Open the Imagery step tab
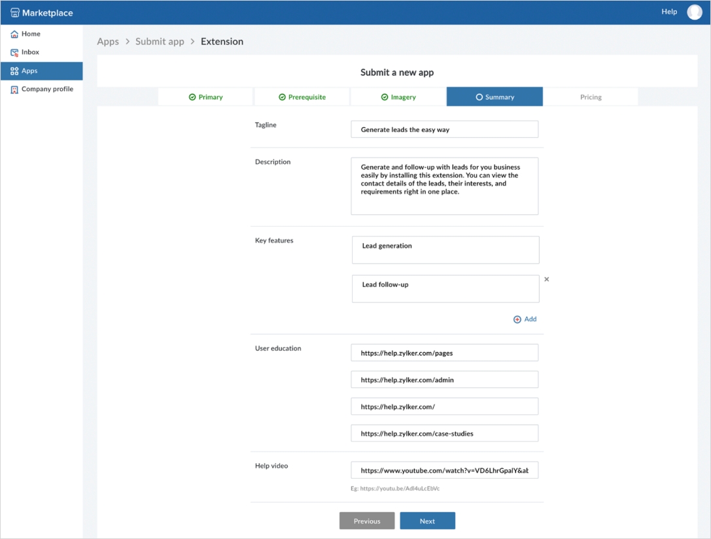This screenshot has height=539, width=711. click(x=398, y=97)
